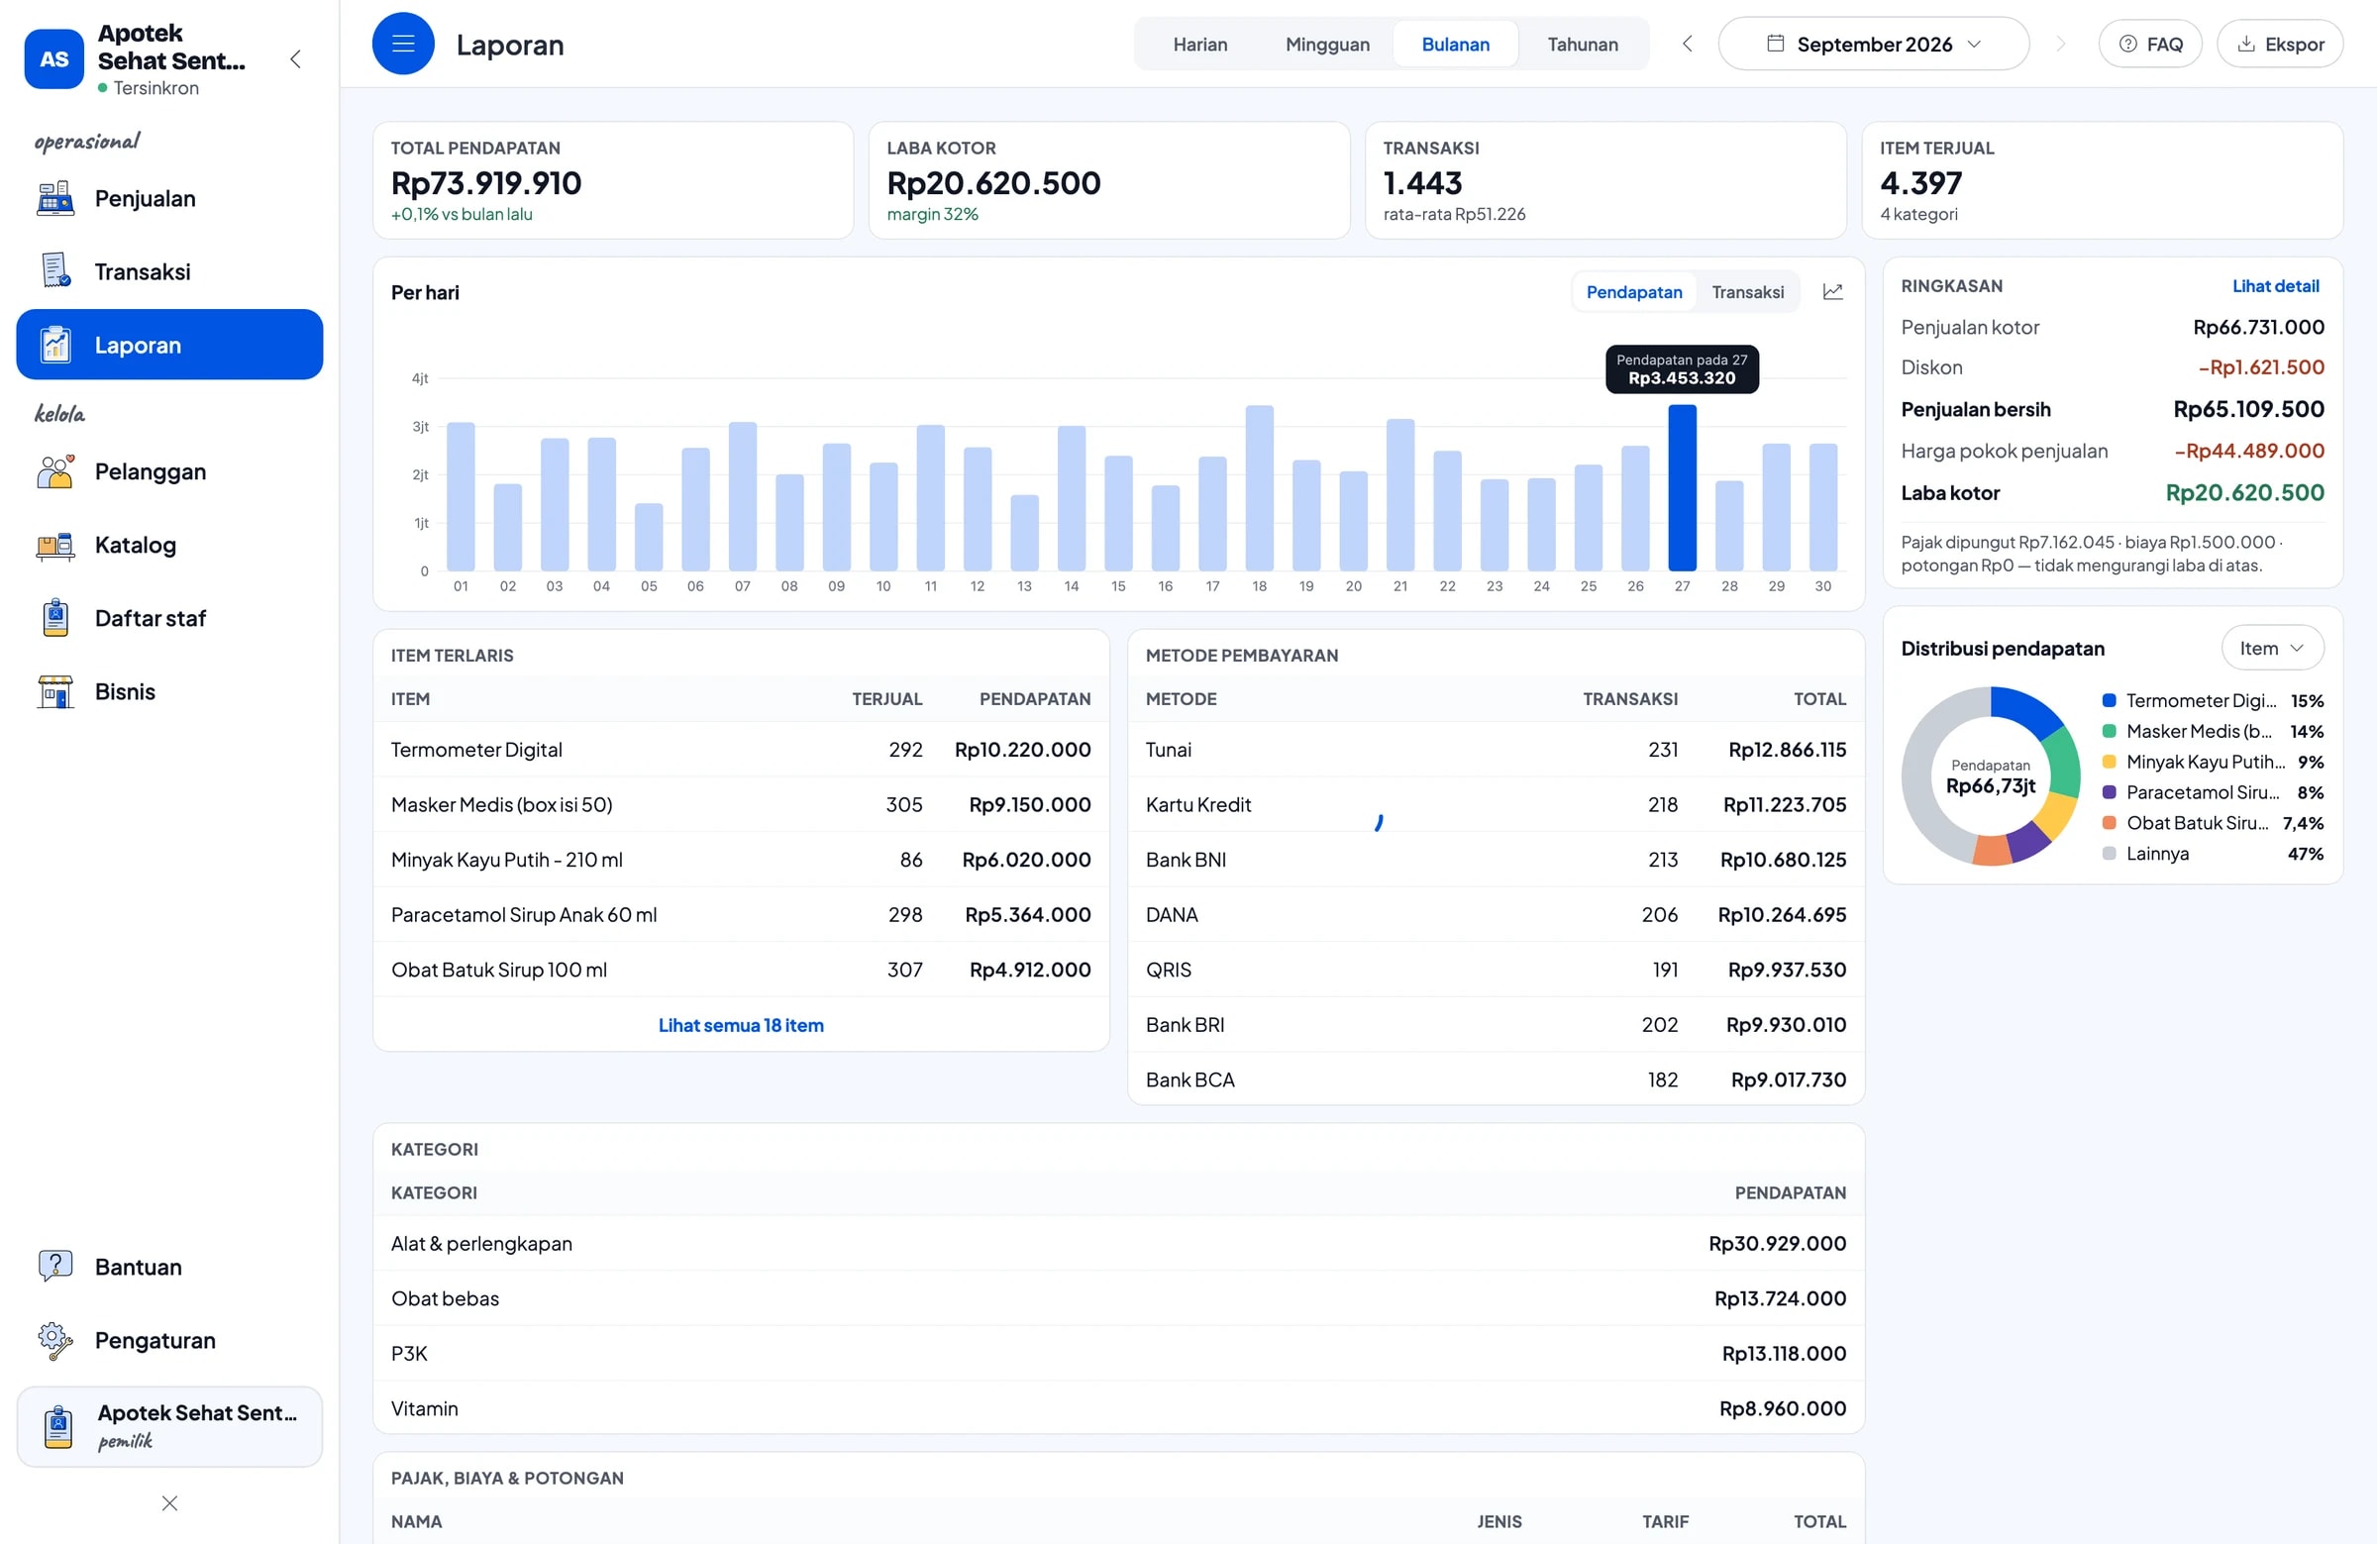Toggle chart to Transaksi view
2377x1544 pixels.
(x=1747, y=291)
